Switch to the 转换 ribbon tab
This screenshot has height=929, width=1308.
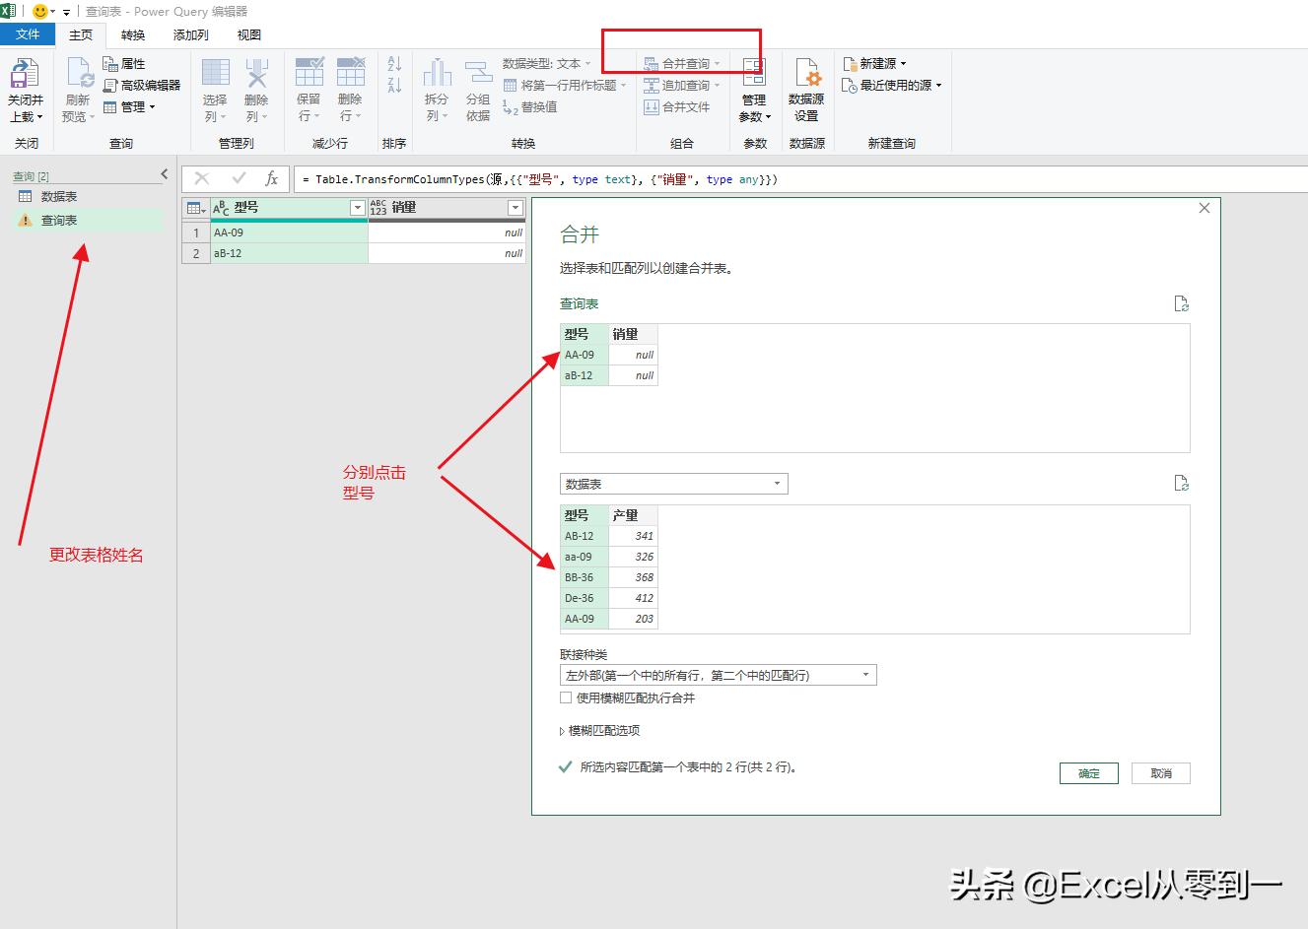pyautogui.click(x=132, y=33)
